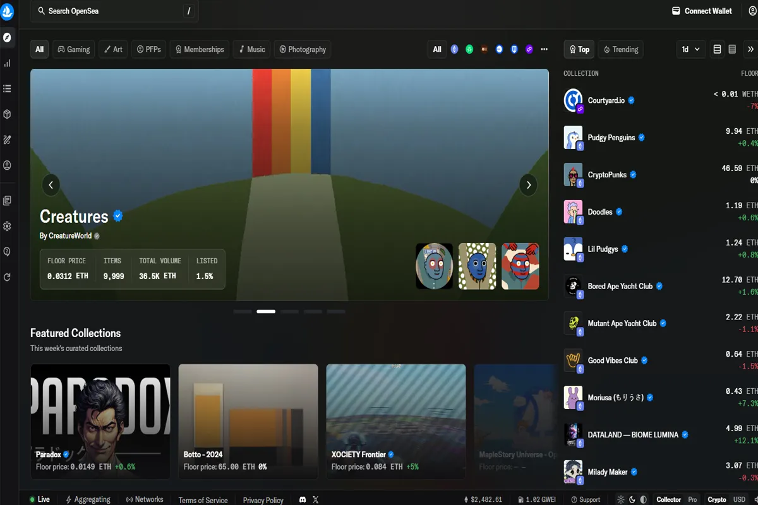The width and height of the screenshot is (758, 505).
Task: Open the account profile icon at top right
Action: 753,11
